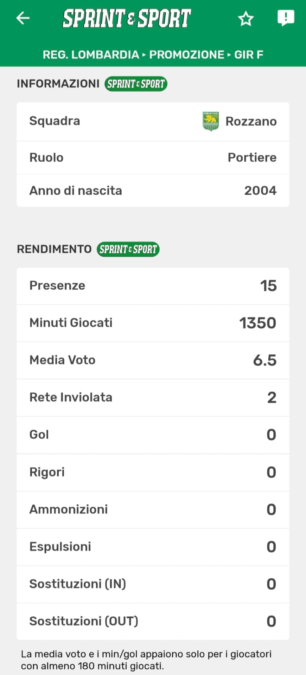The image size is (306, 675).
Task: Tap the Sprint & Sport header logo
Action: click(127, 18)
